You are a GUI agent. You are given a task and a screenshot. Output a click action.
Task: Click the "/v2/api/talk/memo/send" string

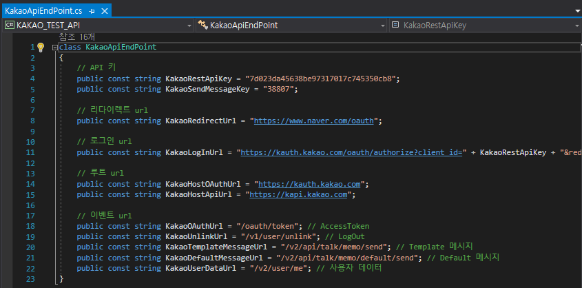tap(333, 247)
